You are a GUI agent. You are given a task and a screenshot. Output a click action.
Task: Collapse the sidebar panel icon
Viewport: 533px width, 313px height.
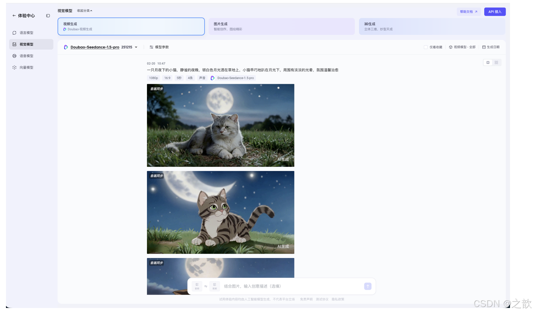coord(48,16)
